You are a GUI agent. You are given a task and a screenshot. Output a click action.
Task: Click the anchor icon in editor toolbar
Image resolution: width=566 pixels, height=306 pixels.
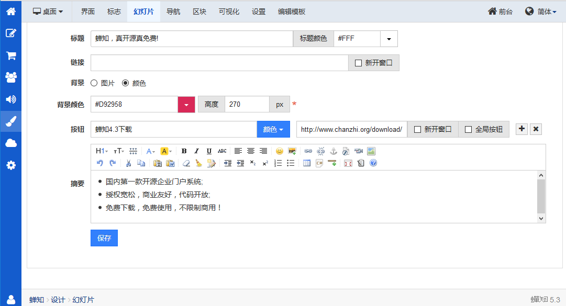[x=333, y=151]
